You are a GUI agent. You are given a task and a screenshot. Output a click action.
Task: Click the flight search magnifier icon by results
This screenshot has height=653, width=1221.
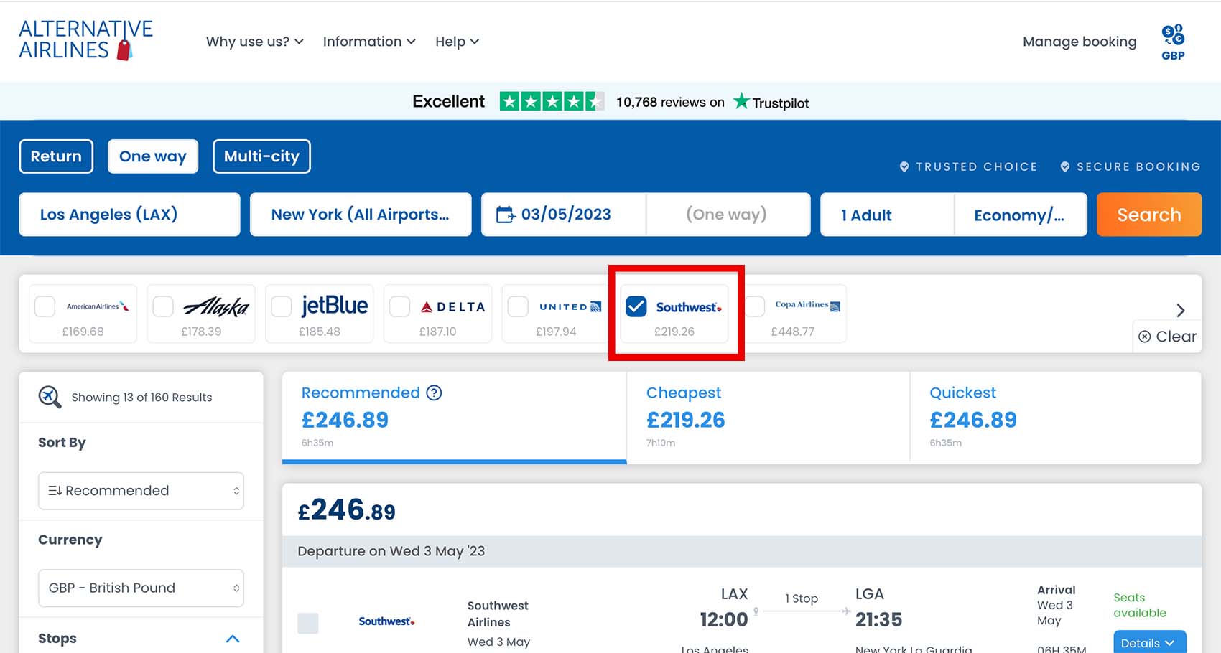click(x=50, y=397)
